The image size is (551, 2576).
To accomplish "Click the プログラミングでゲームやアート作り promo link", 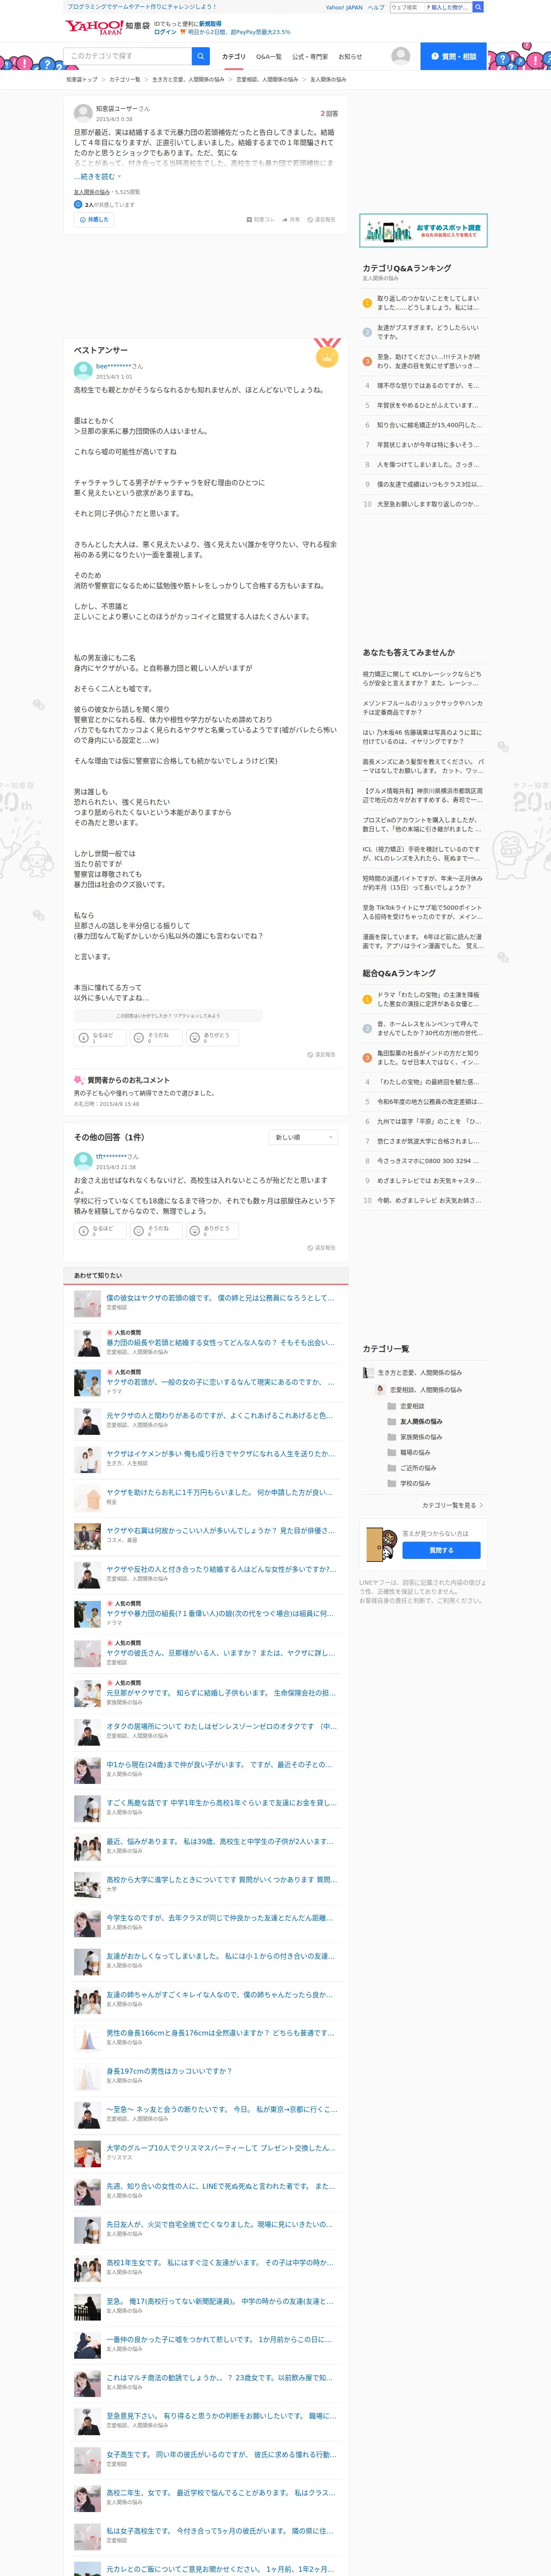I will point(142,7).
